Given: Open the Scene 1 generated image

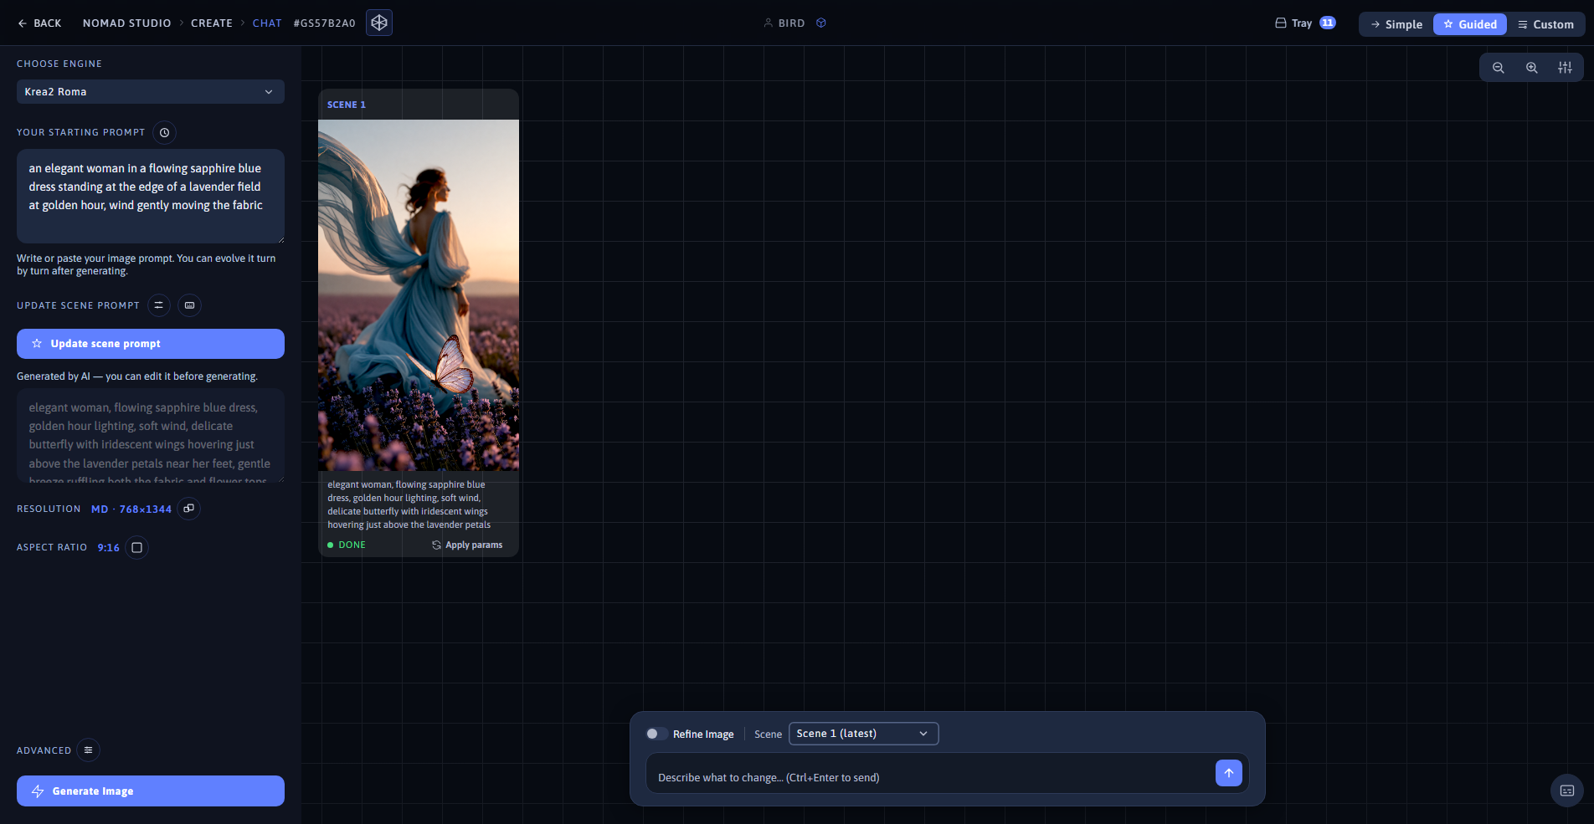Looking at the screenshot, I should click(x=419, y=295).
